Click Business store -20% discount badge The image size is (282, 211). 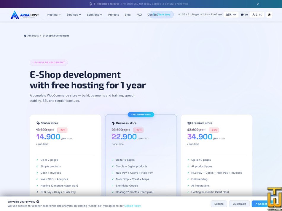138,130
